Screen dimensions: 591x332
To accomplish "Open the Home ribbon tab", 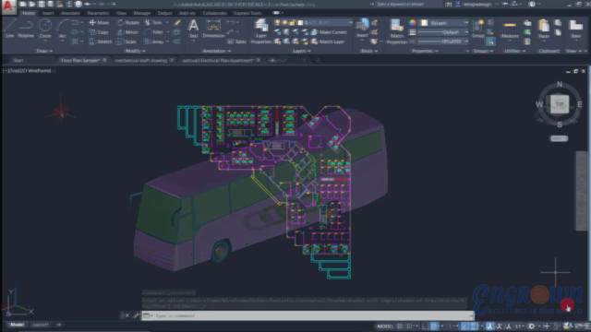I will (29, 13).
